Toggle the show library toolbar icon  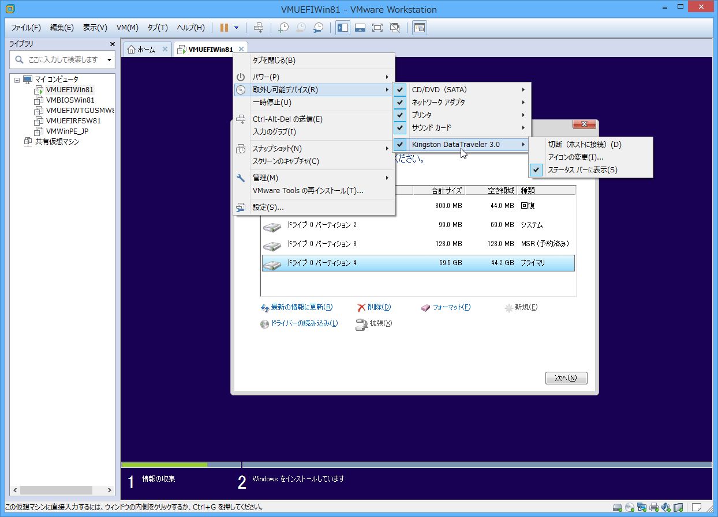[343, 28]
